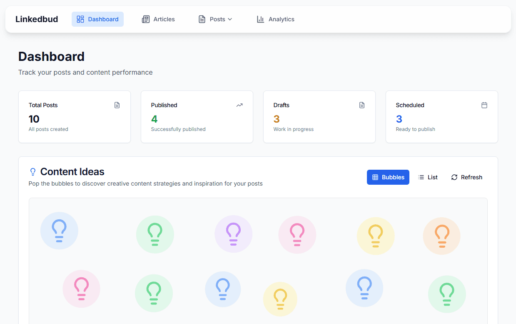The width and height of the screenshot is (516, 324).
Task: Click the Linkedbud logo text
Action: pyautogui.click(x=37, y=19)
